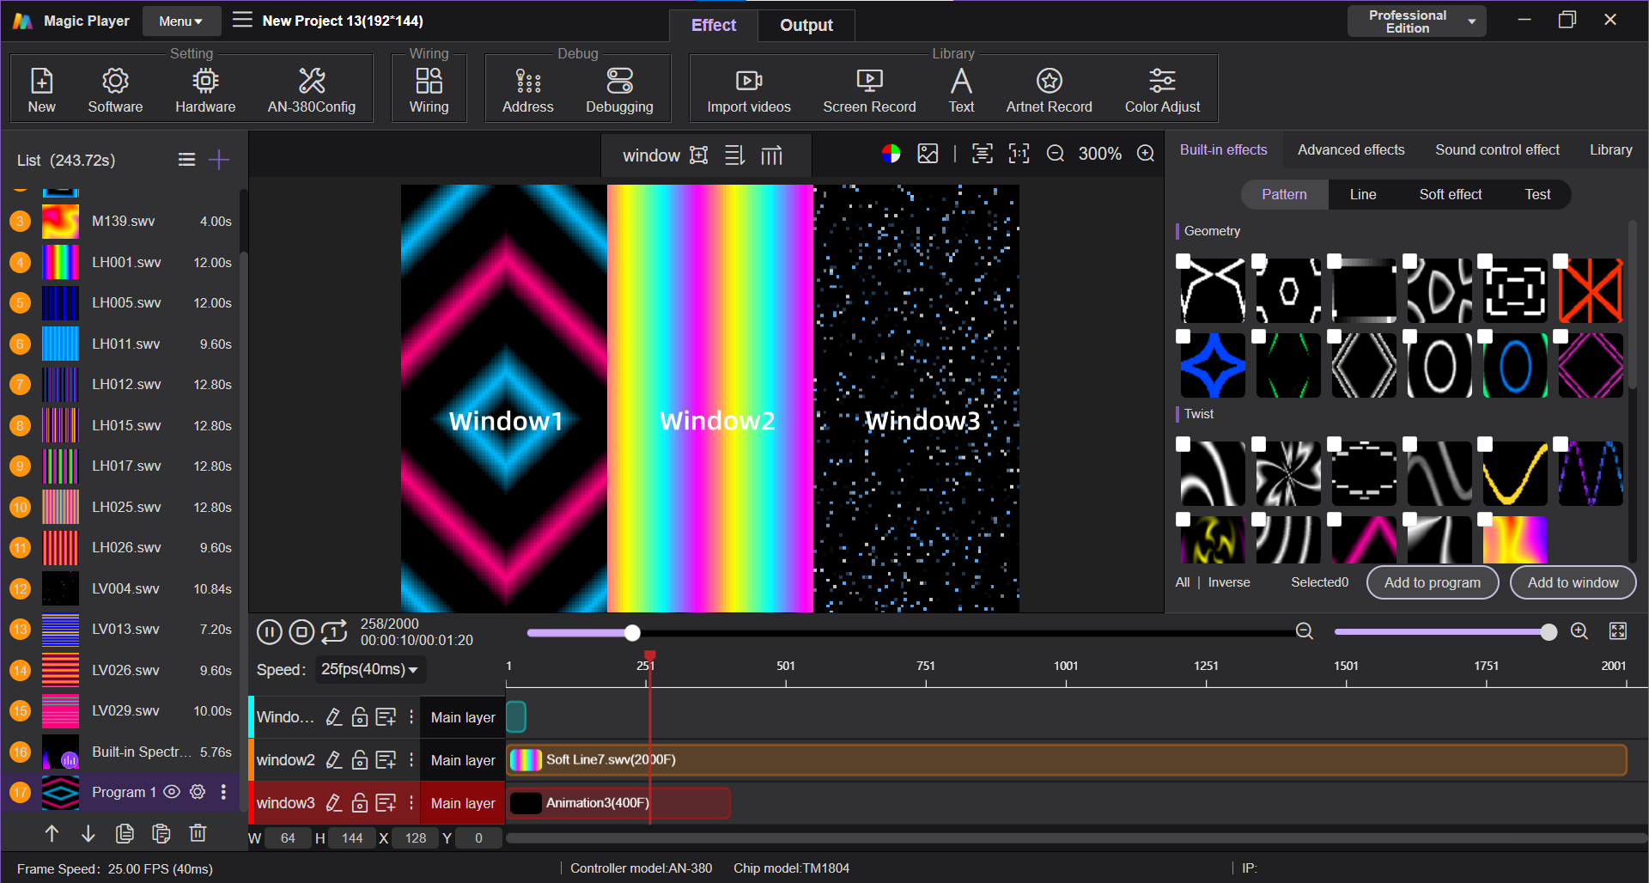Open first Window track more options
This screenshot has width=1649, height=883.
click(411, 717)
